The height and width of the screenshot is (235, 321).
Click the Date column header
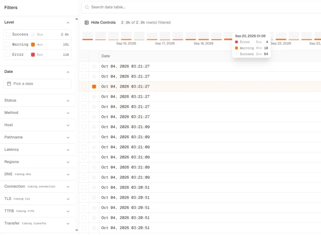point(106,56)
